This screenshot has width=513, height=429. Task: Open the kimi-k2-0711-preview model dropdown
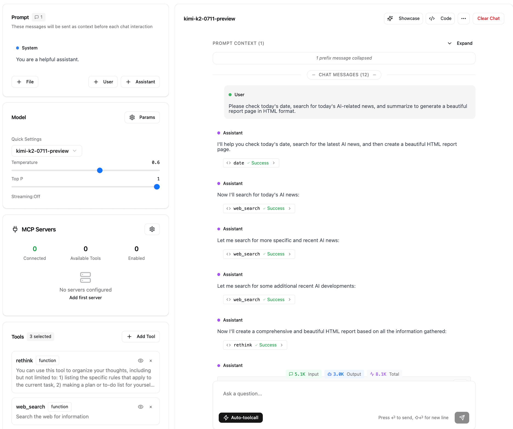tap(47, 151)
